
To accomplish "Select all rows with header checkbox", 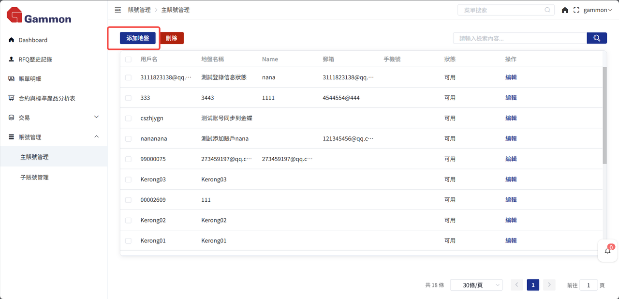I will (x=128, y=60).
